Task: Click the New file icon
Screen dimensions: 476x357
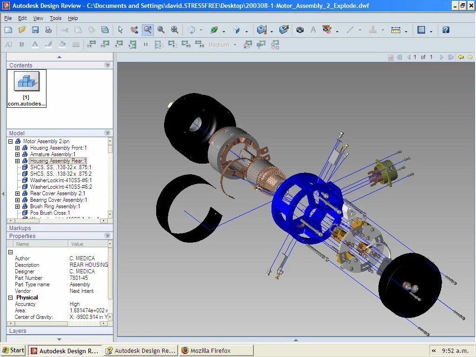Action: tap(8, 30)
